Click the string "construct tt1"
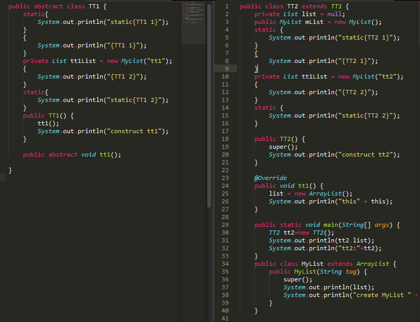The image size is (420, 322). [134, 131]
